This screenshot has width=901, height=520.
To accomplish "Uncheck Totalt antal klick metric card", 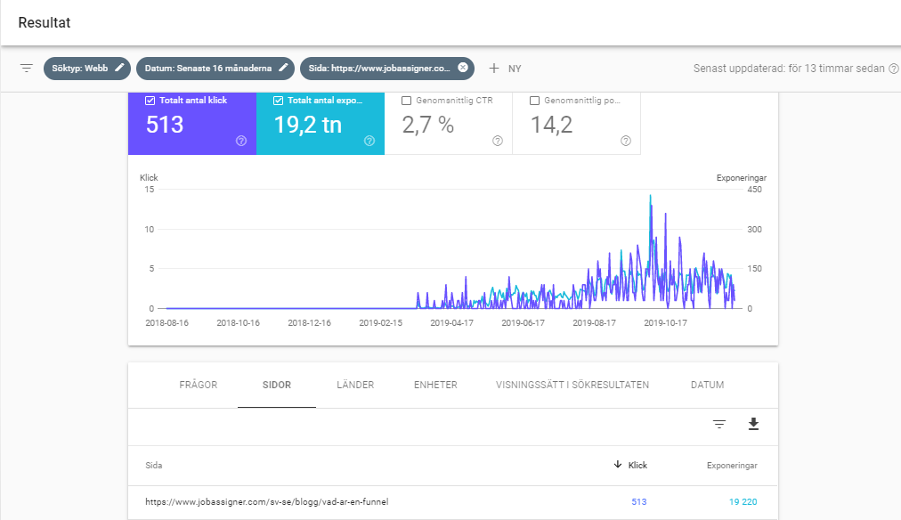I will (x=149, y=99).
